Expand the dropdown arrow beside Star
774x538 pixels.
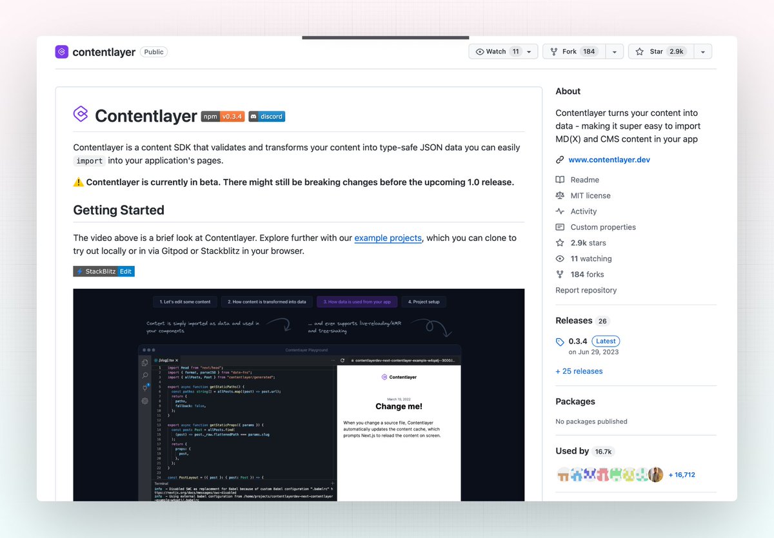coord(702,52)
